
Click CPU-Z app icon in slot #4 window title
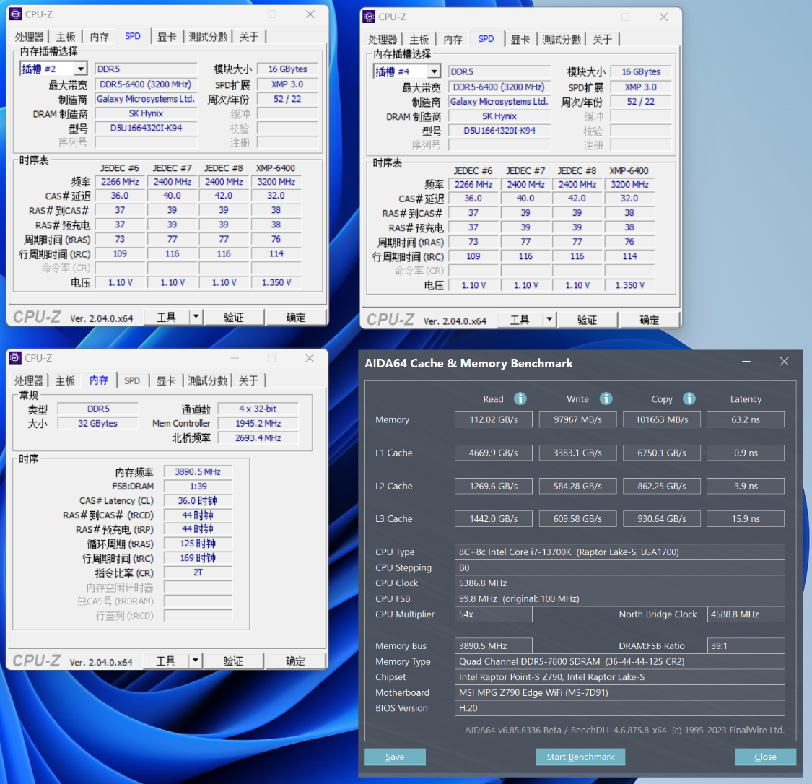(369, 17)
